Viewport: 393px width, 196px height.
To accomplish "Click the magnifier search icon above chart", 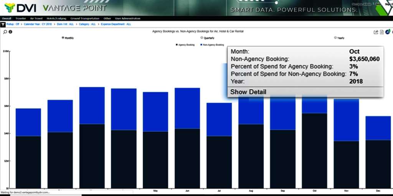I will [5, 32].
